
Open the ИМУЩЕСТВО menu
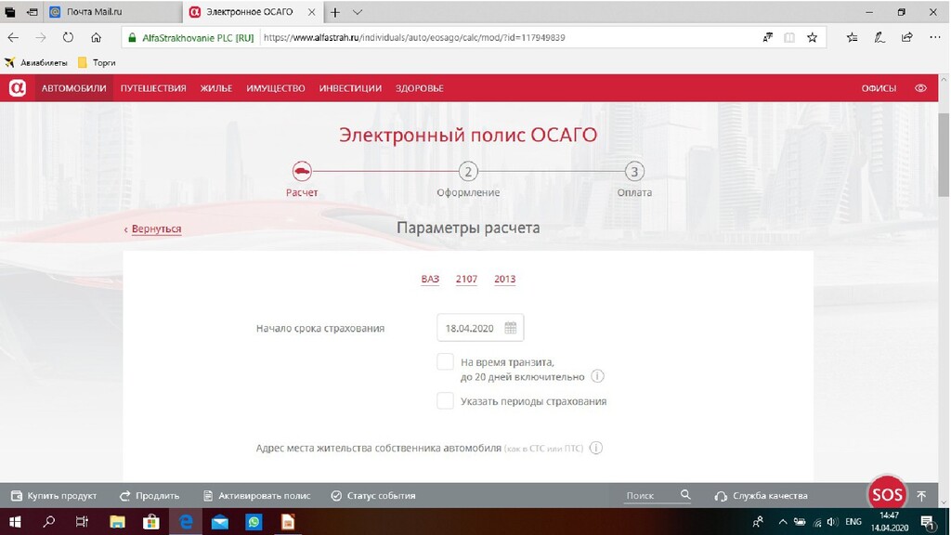click(x=275, y=88)
